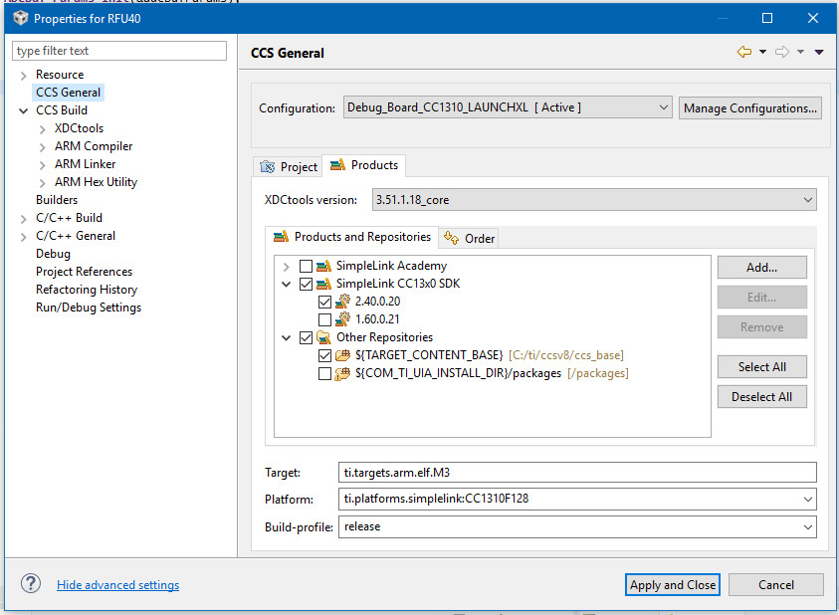Image resolution: width=839 pixels, height=615 pixels.
Task: Select ARM Compiler in the tree
Action: (x=94, y=146)
